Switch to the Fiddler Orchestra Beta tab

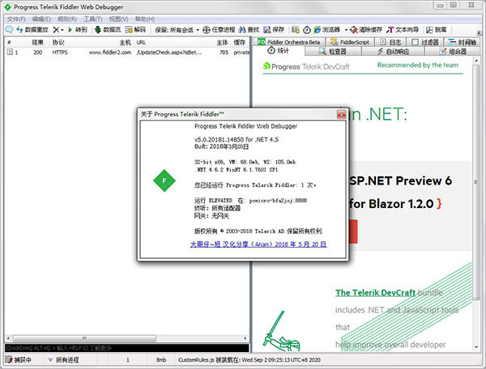288,42
